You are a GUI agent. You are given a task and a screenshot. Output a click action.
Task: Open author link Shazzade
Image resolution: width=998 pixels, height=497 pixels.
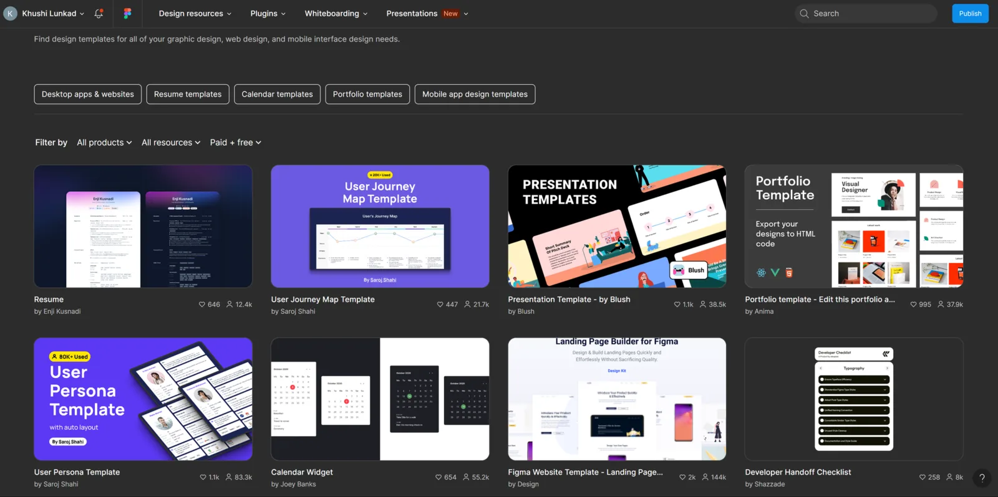pyautogui.click(x=770, y=484)
